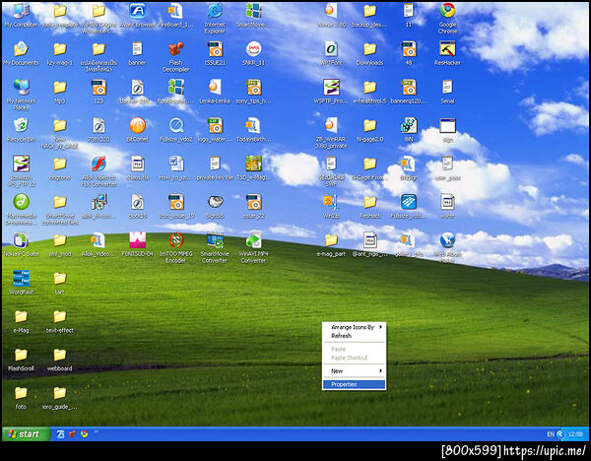Open My Network Places icon
The height and width of the screenshot is (461, 591).
(x=21, y=95)
